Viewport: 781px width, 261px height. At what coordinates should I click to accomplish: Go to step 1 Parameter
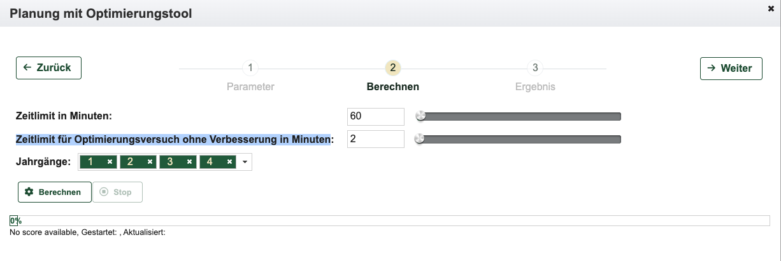click(x=250, y=68)
